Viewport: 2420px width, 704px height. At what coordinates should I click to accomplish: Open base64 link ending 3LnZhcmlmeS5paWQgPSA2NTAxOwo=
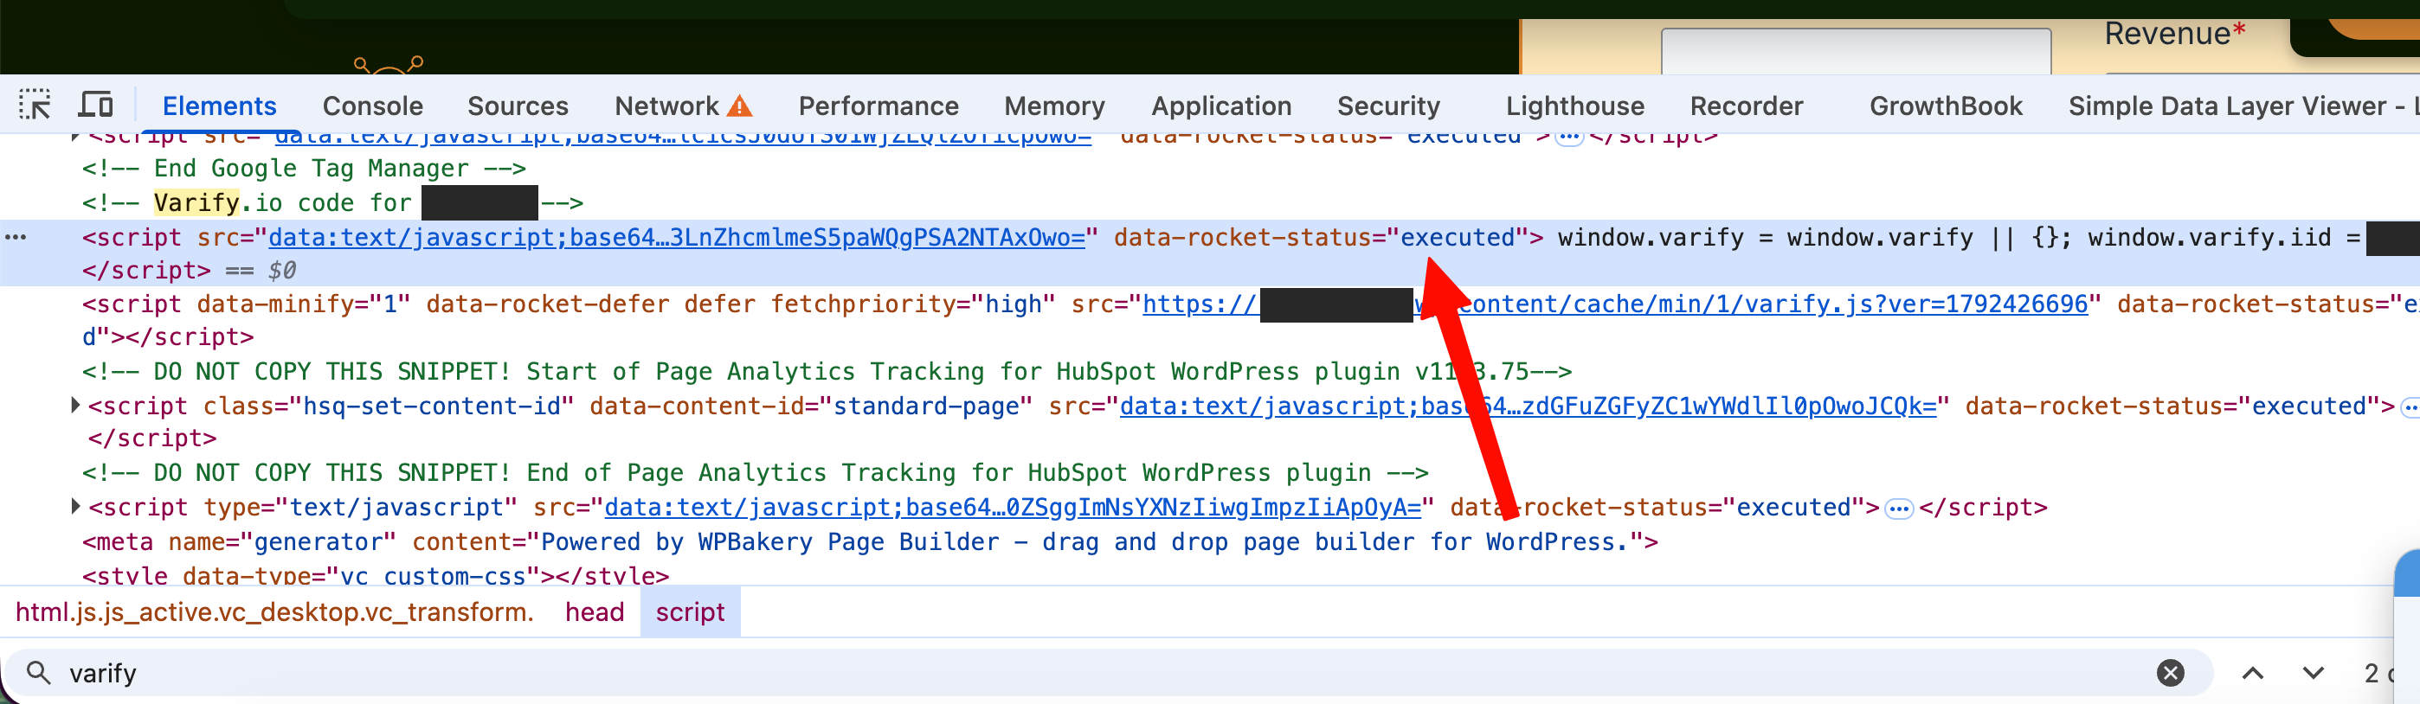coord(676,238)
